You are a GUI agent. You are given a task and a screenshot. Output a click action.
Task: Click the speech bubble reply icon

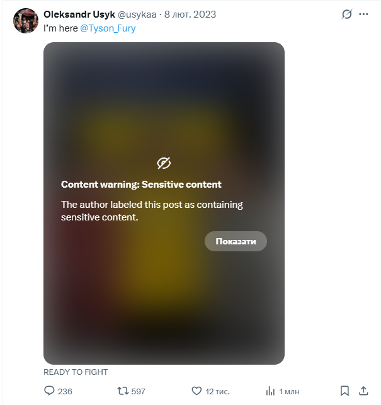[x=50, y=391]
